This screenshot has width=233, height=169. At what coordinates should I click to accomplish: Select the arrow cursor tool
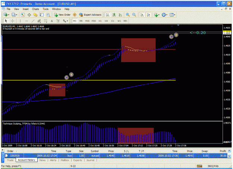coord(6,21)
